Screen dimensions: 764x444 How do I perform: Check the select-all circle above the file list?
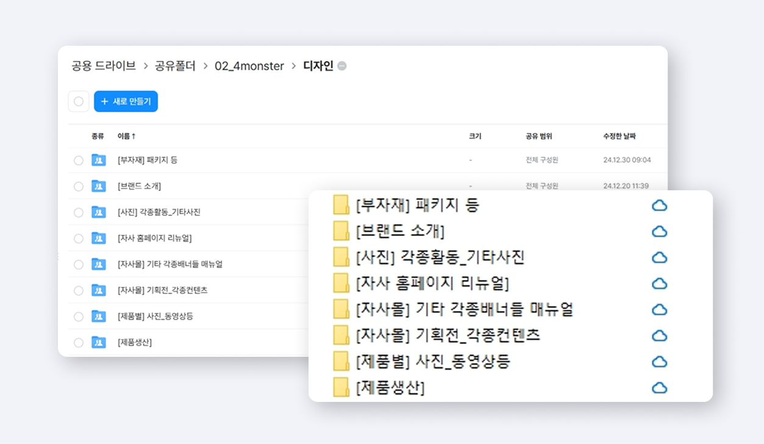coord(78,101)
